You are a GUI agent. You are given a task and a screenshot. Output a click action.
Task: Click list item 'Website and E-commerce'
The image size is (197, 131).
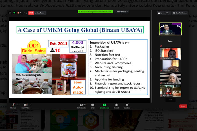[x=113, y=63]
